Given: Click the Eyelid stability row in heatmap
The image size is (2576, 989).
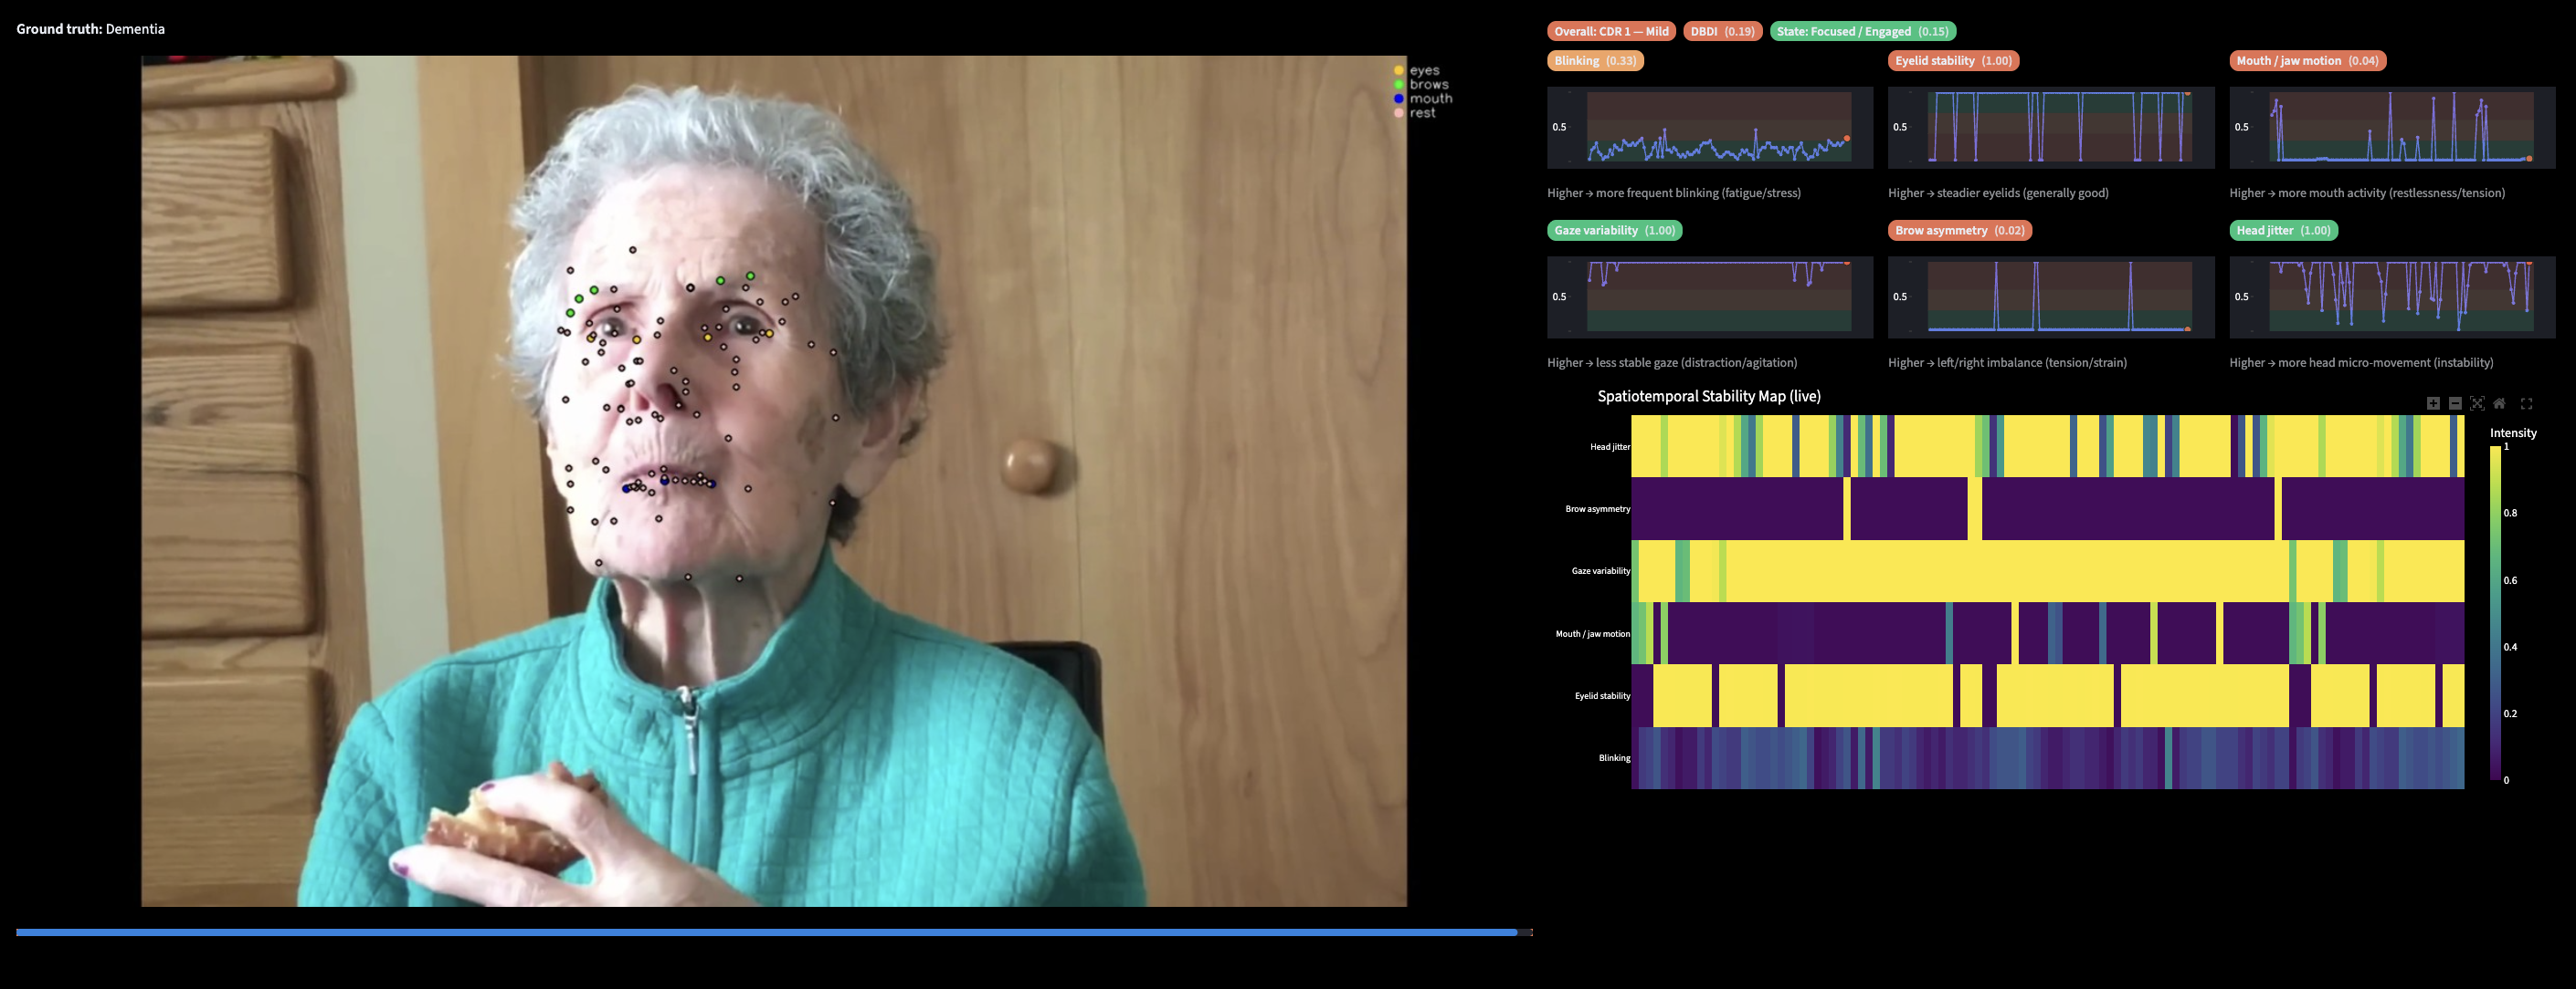Looking at the screenshot, I should 2046,695.
